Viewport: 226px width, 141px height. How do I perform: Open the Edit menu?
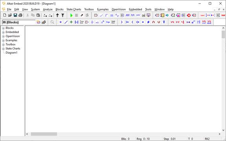coord(16,9)
